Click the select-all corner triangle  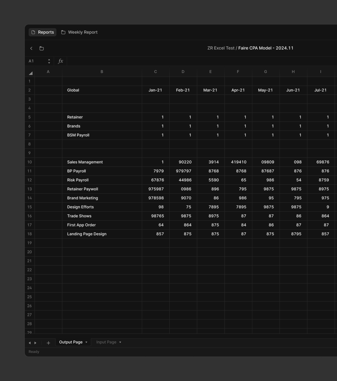[30, 73]
